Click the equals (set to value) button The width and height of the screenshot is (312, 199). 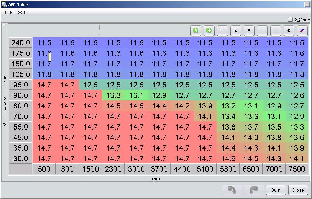222,31
